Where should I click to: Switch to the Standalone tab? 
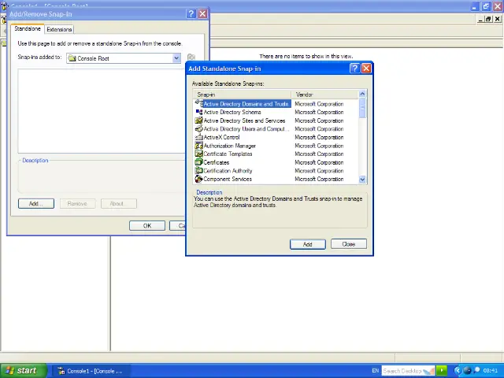(28, 29)
